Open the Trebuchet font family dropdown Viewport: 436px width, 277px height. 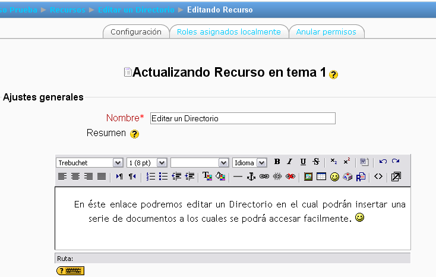click(89, 163)
